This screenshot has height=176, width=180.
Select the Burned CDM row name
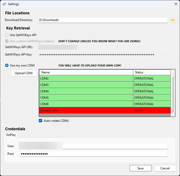(86, 111)
